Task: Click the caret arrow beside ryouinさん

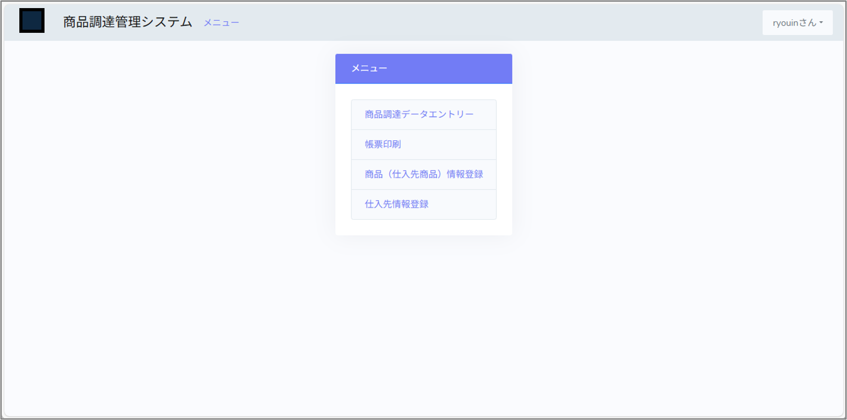Action: [821, 22]
